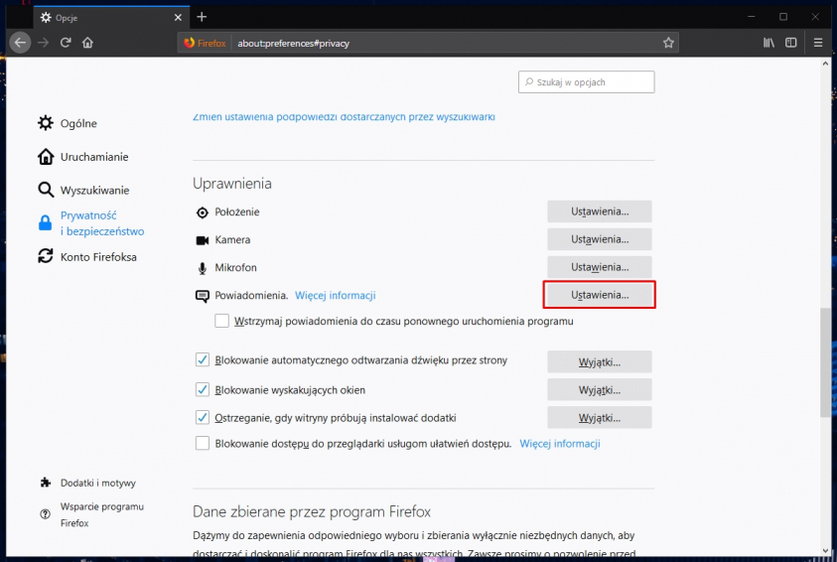This screenshot has width=837, height=562.
Task: Open Więcej informacji link next to Powiadomienia
Action: (x=335, y=296)
